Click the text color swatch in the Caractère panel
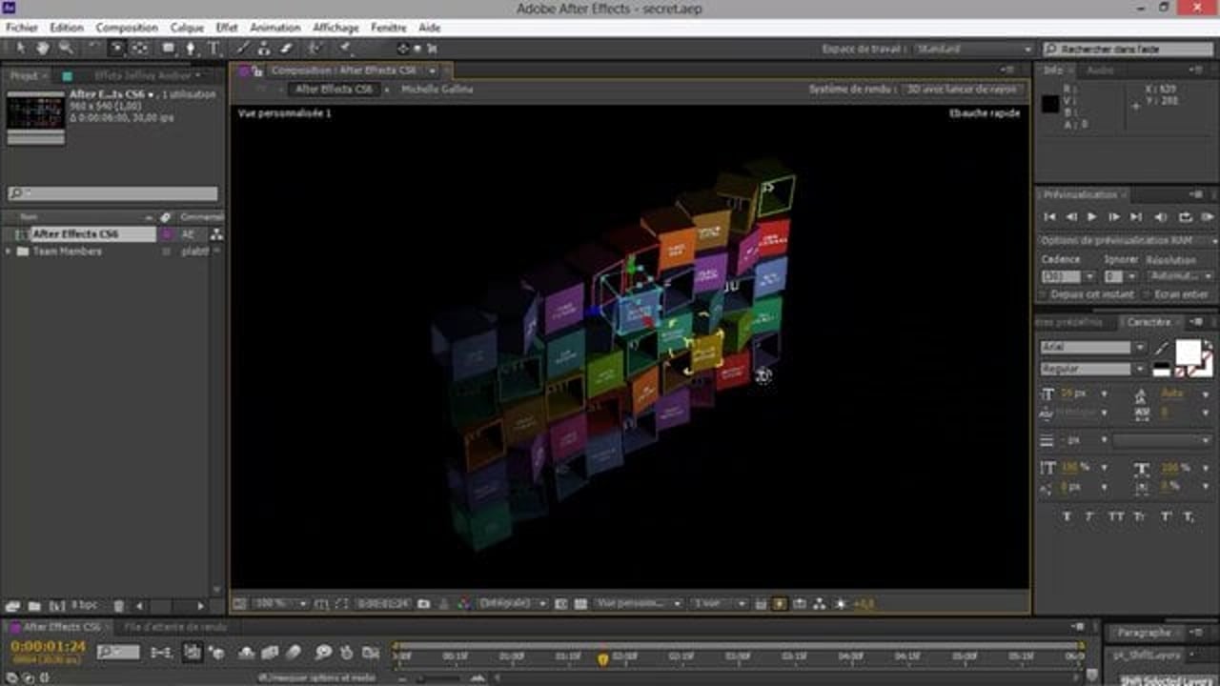The height and width of the screenshot is (686, 1220). (1188, 351)
